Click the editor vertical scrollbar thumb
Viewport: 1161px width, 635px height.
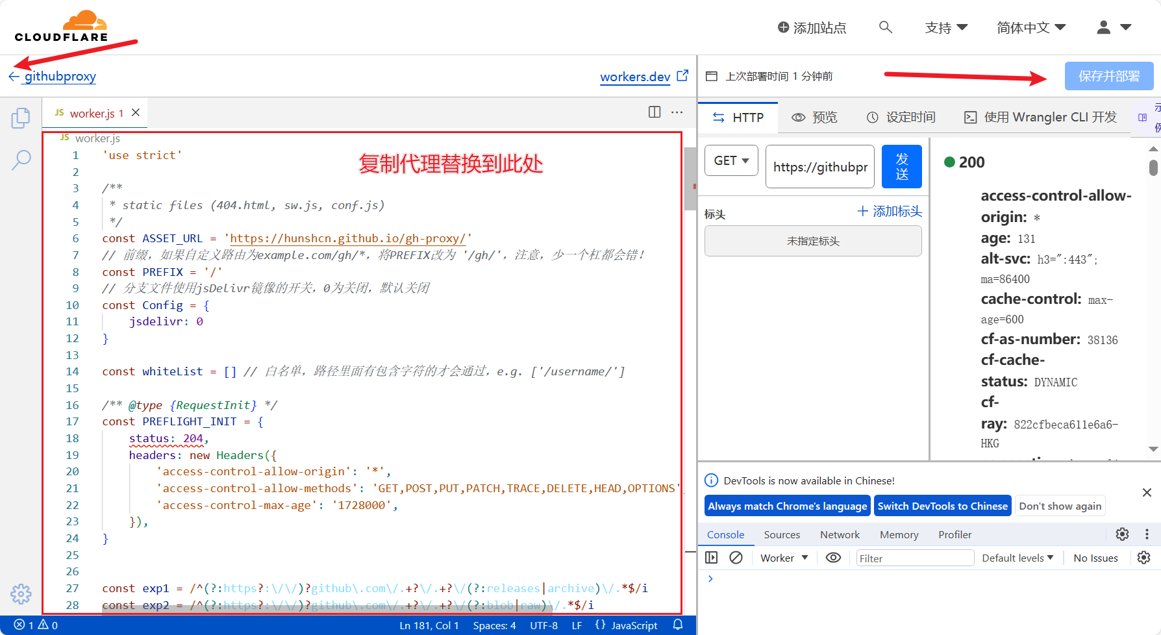pos(690,178)
